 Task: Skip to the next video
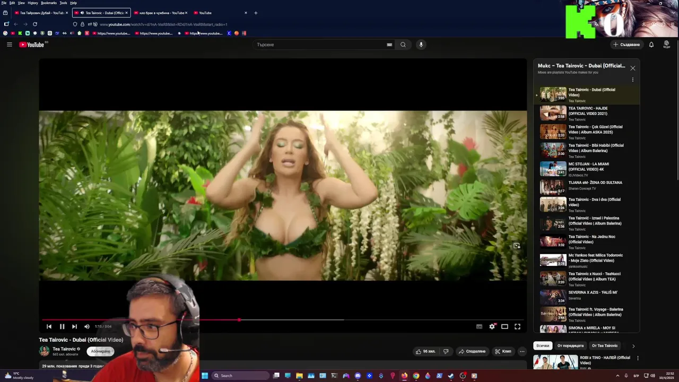coord(74,327)
